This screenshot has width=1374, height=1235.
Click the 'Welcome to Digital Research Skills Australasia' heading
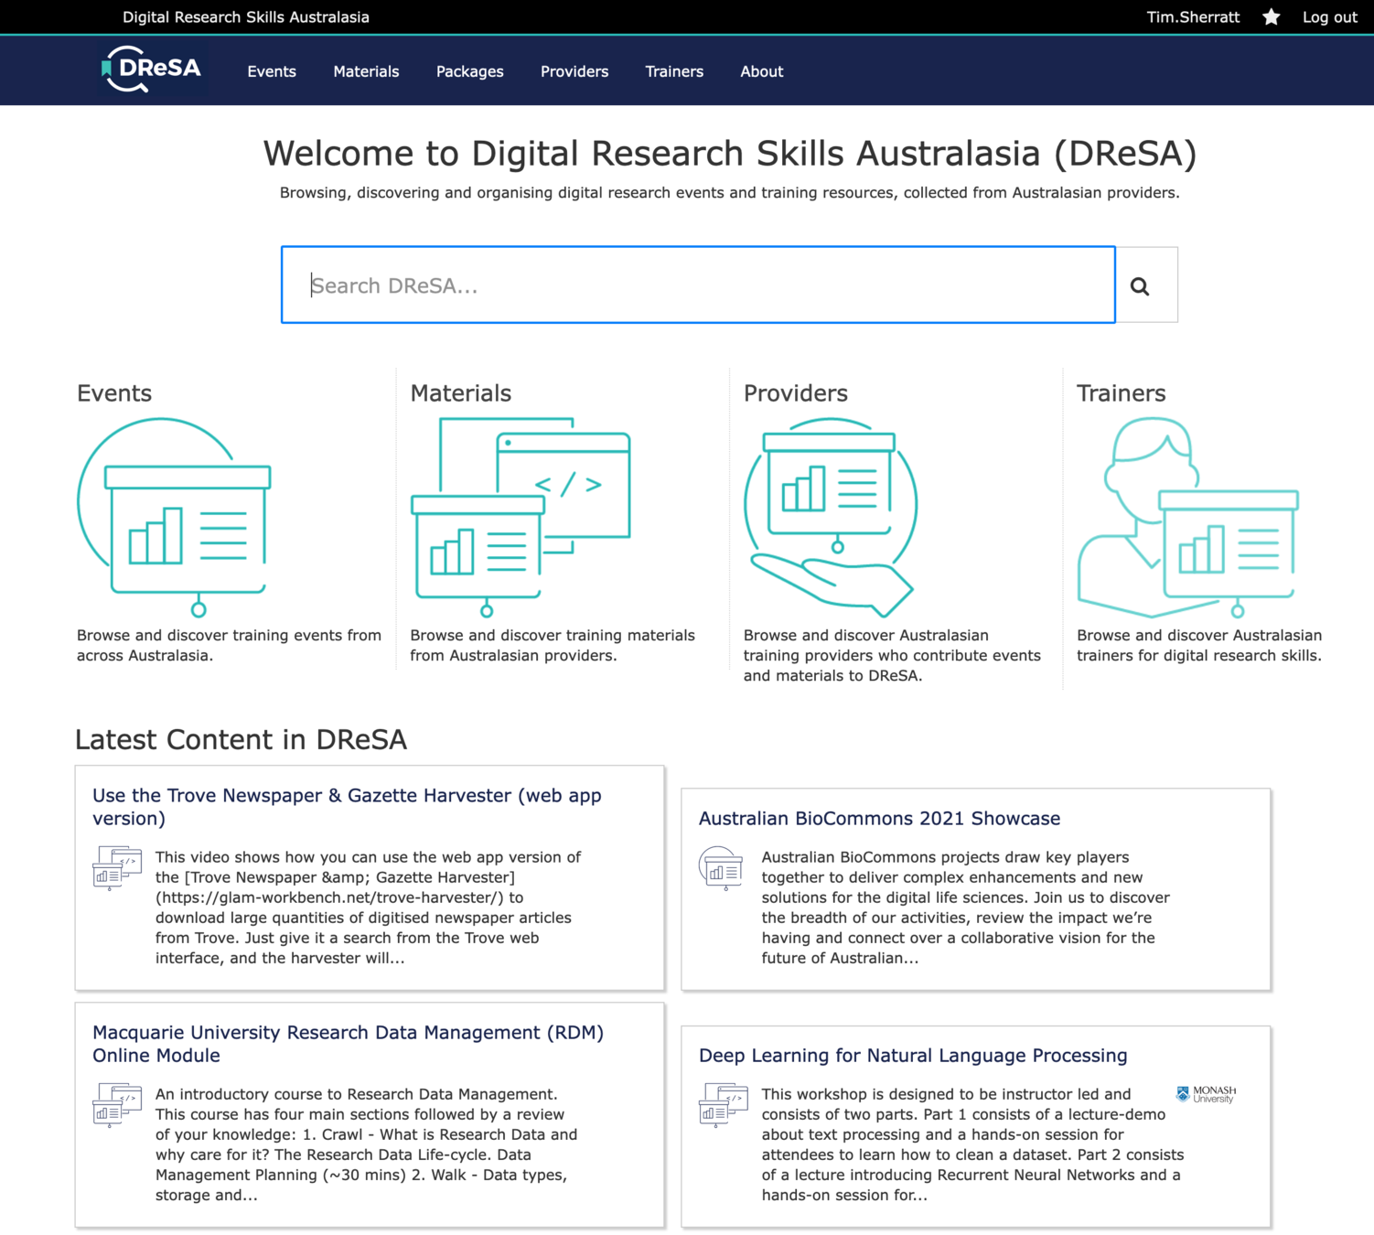[730, 154]
